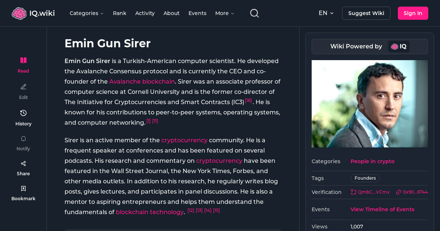Open the More menu dropdown
The height and width of the screenshot is (231, 440).
coord(224,13)
